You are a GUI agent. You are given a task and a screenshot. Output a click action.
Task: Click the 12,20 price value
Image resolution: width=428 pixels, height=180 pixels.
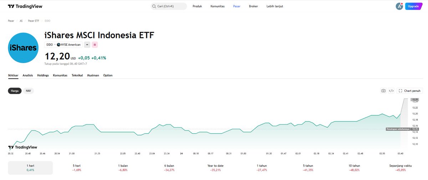coord(56,57)
